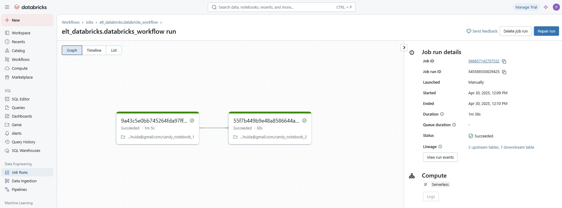Click success check icon on candy_notebook_2 task
The image size is (562, 208).
[x=304, y=121]
